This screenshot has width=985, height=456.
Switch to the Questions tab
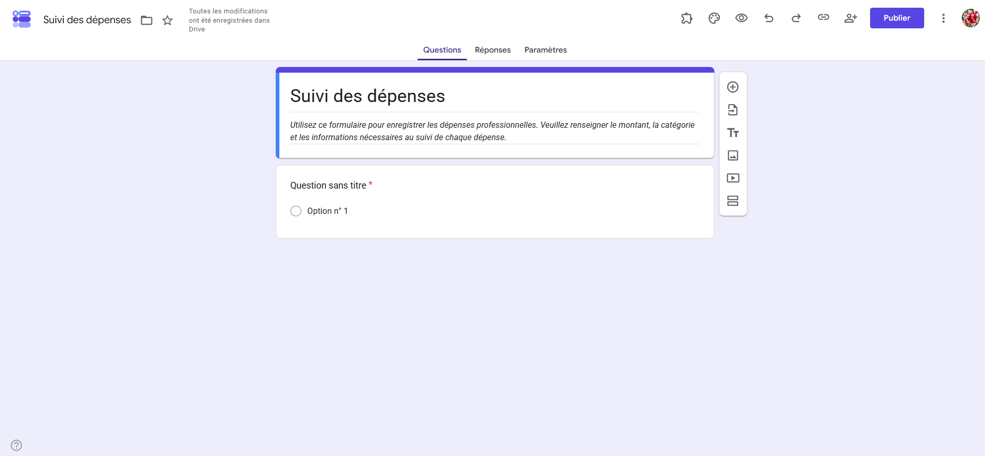pyautogui.click(x=442, y=50)
